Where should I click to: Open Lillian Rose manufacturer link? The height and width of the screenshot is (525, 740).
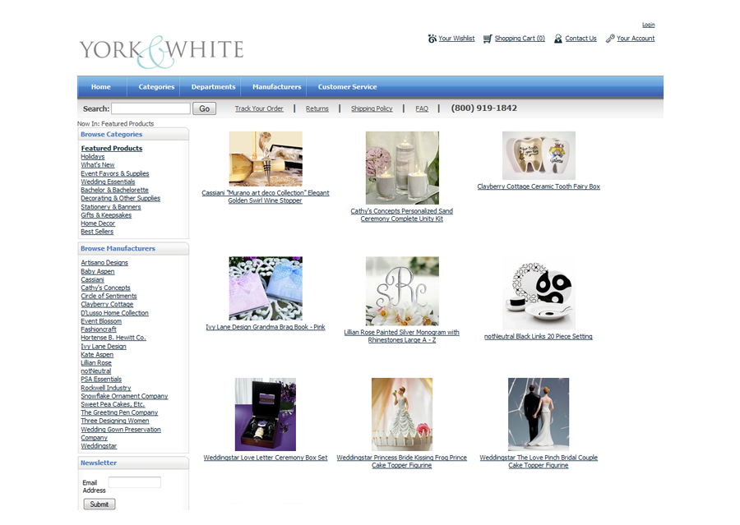(x=96, y=363)
